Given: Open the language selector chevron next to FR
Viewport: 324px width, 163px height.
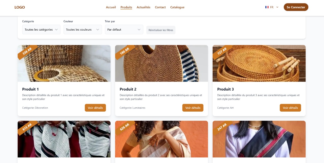Looking at the screenshot, I should 277,7.
